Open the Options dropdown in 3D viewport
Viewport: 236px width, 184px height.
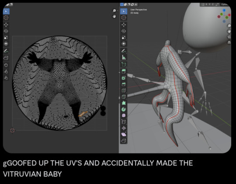tap(224, 4)
